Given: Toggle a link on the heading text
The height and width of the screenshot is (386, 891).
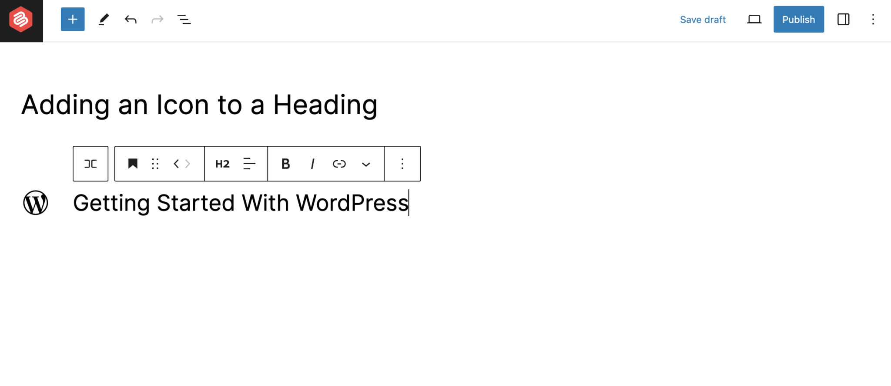Looking at the screenshot, I should tap(339, 164).
